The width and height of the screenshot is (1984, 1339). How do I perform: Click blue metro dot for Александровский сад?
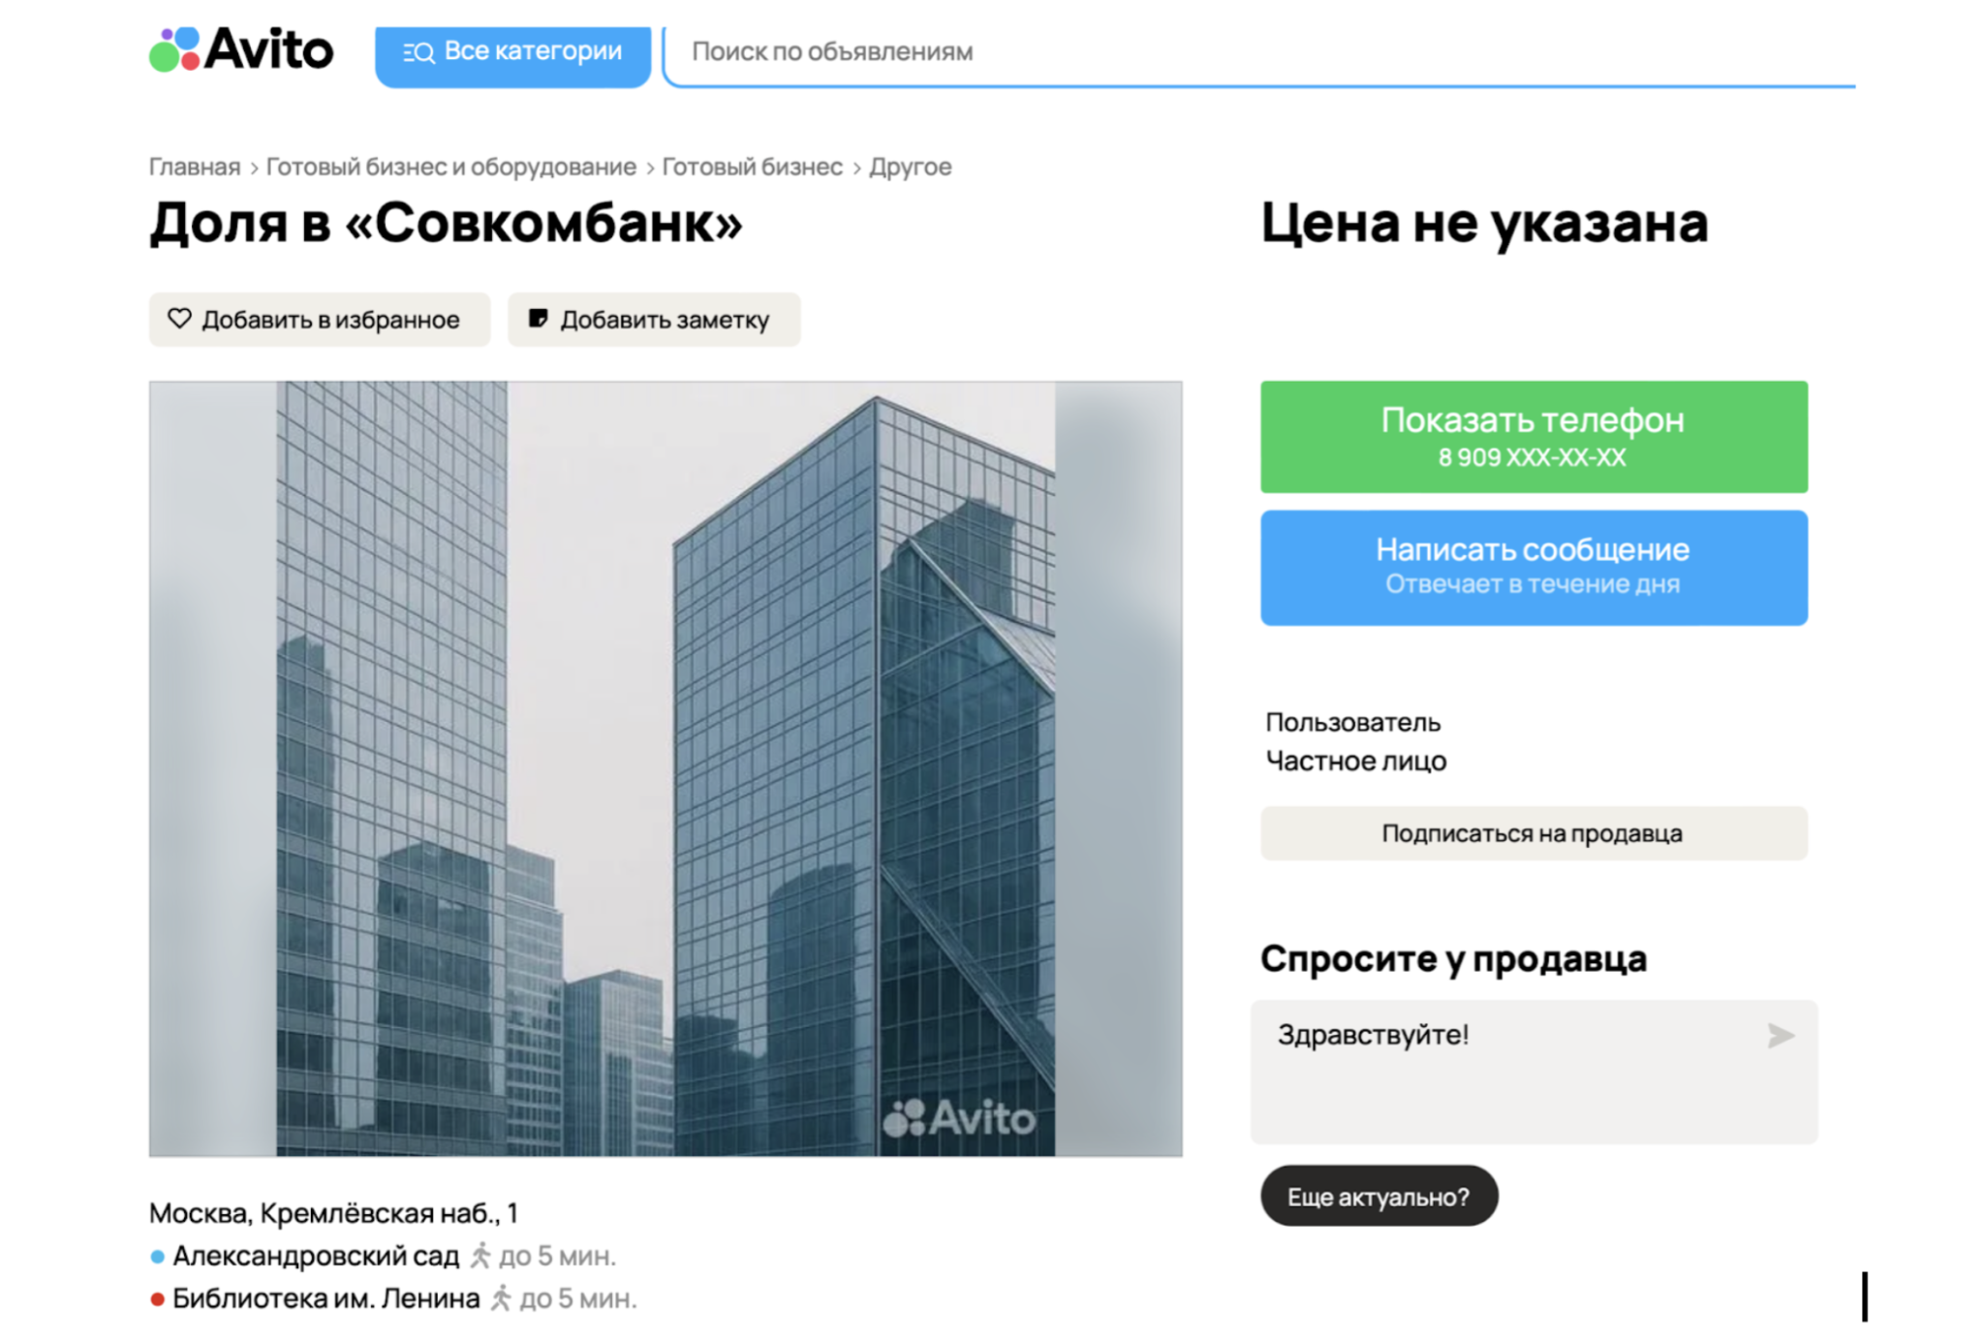[158, 1257]
